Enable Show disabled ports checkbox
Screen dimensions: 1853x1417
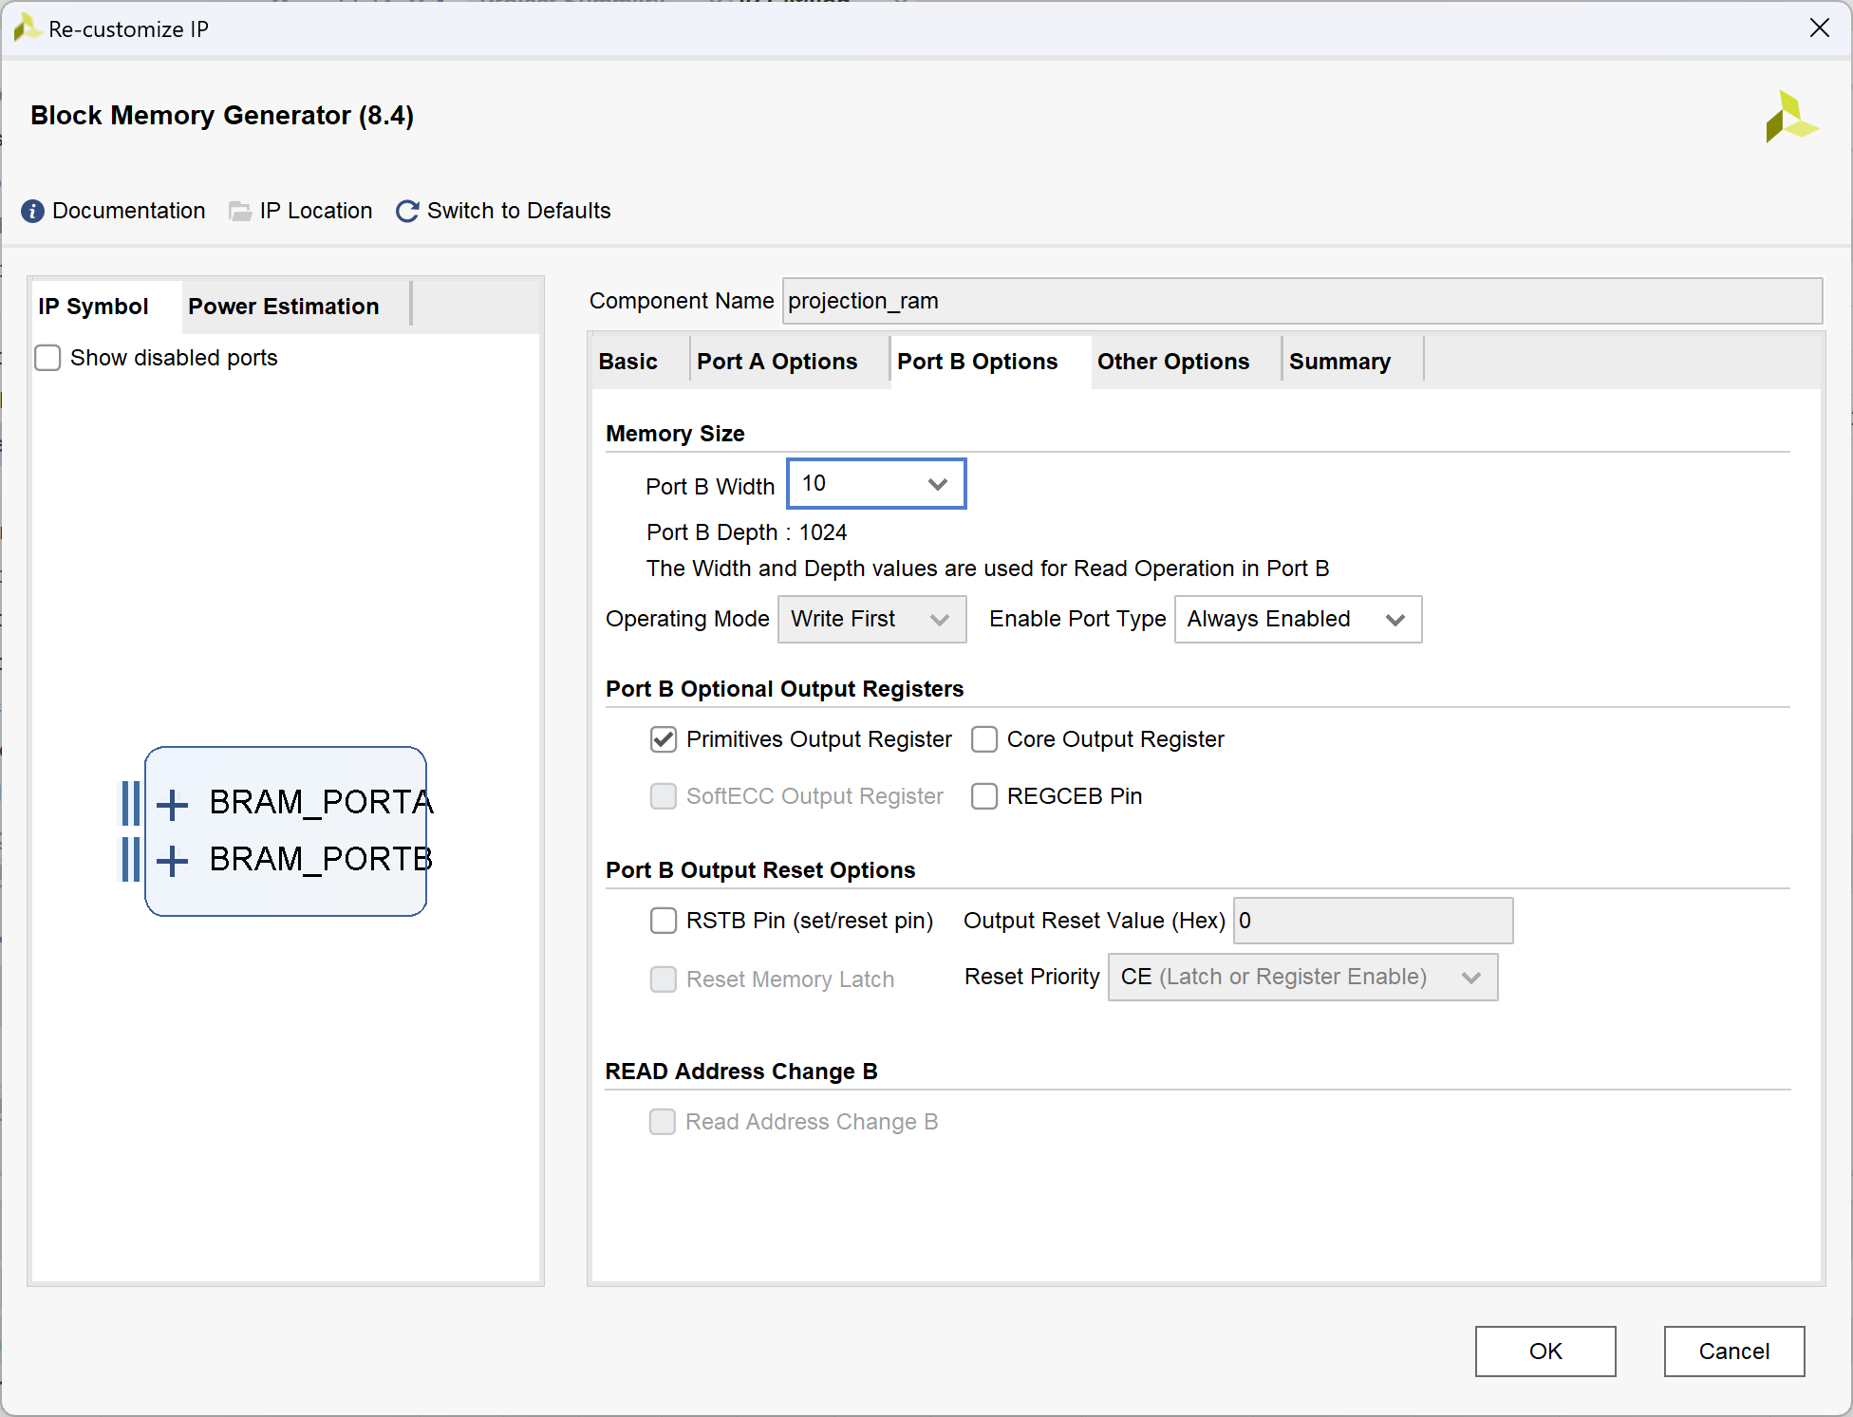47,358
